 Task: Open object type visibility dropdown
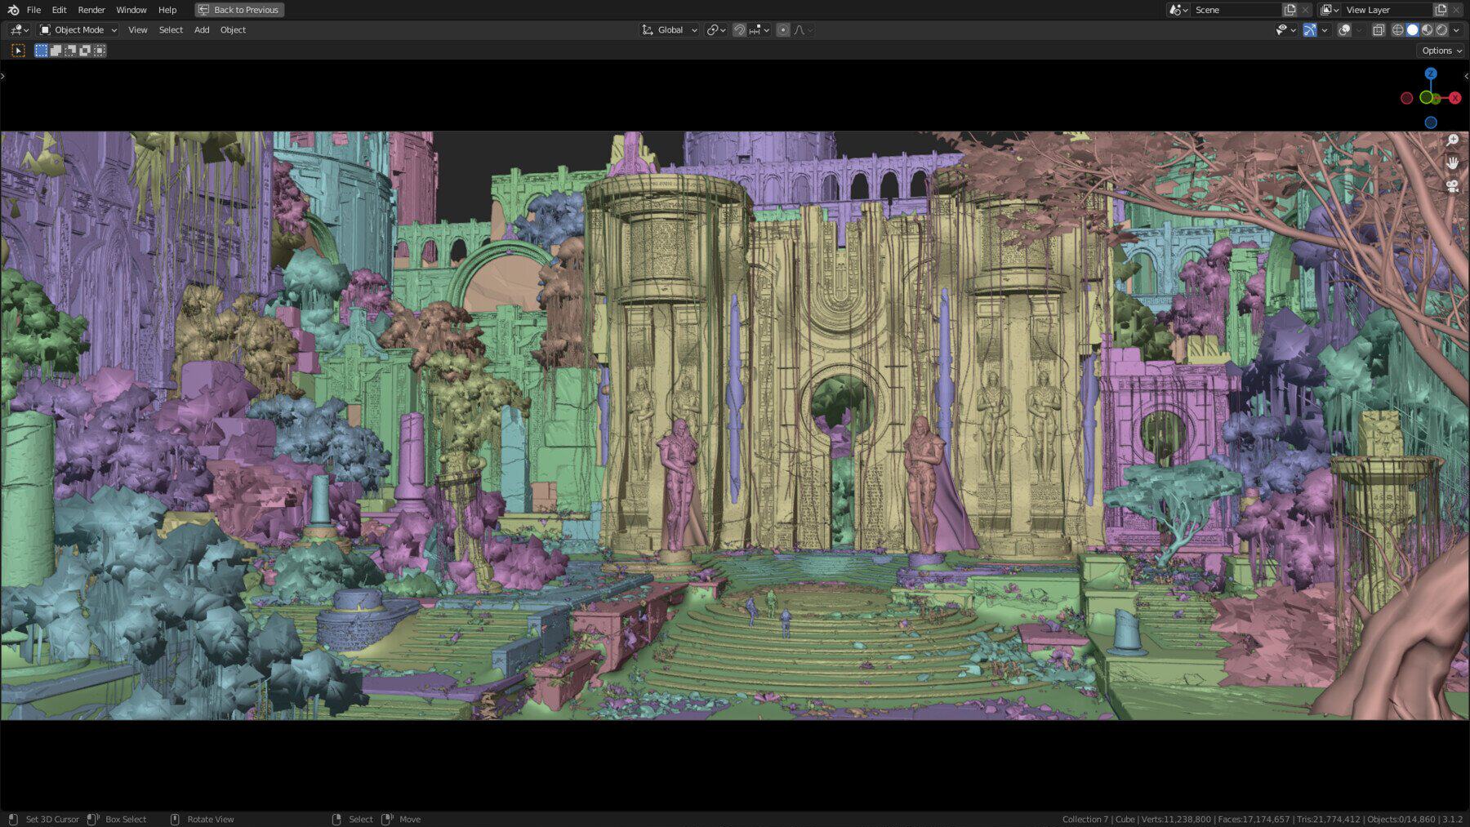tap(1285, 30)
